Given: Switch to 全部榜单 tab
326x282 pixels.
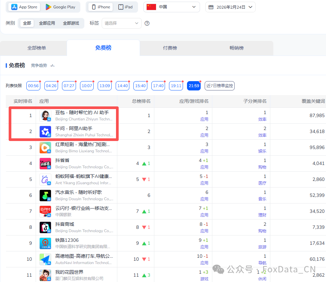Looking at the screenshot, I should tap(37, 48).
